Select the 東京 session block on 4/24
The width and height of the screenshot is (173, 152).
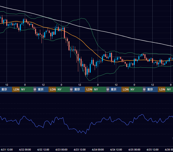click(x=115, y=89)
